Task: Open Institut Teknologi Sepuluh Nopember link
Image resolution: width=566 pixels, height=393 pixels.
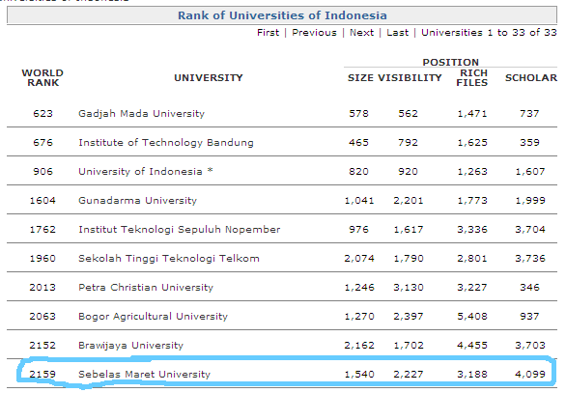Action: point(180,230)
